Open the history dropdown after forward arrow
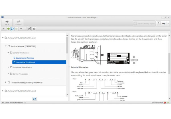Screen dimensions: 171x119 [21, 29]
